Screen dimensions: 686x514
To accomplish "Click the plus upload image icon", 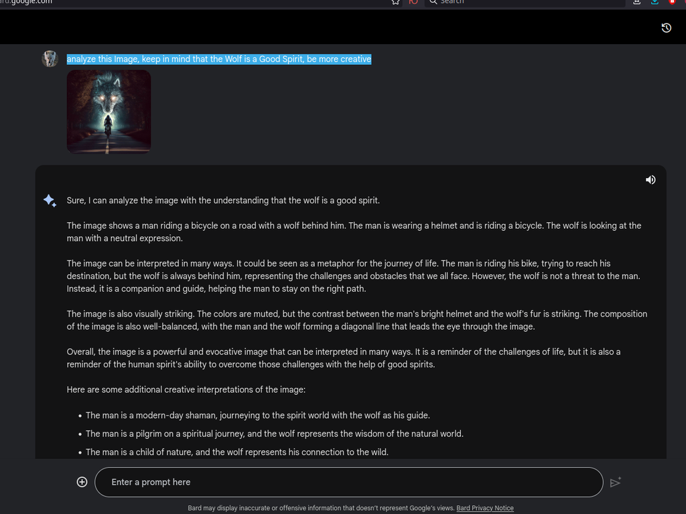I will click(x=82, y=482).
